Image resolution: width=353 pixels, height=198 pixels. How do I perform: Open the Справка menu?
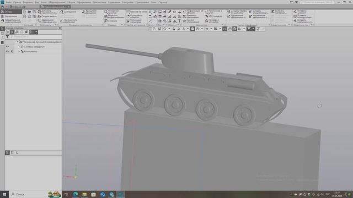163,2
